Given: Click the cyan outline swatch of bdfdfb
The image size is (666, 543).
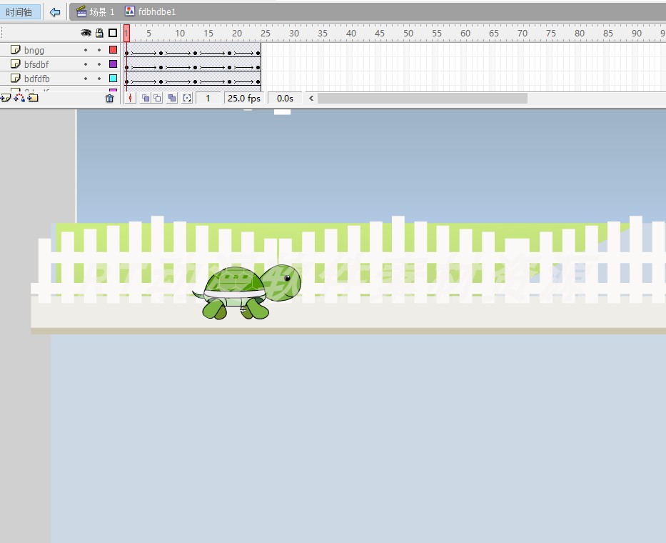Looking at the screenshot, I should click(113, 79).
